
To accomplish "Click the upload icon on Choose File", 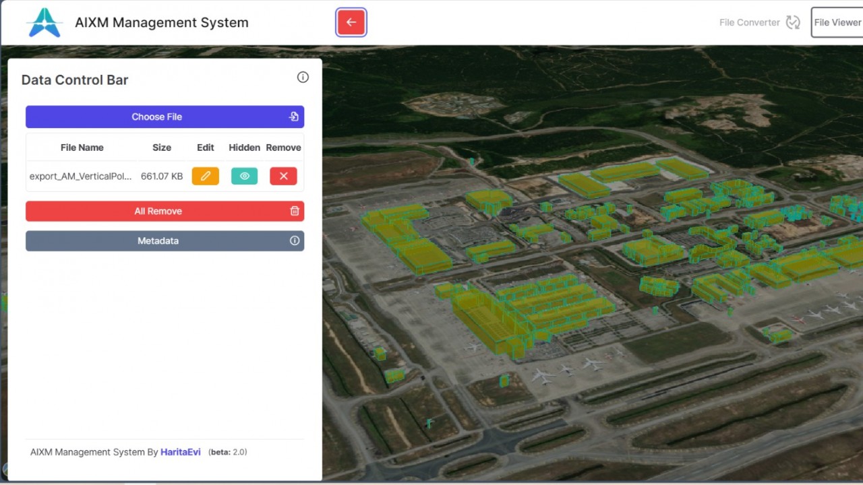I will 294,117.
